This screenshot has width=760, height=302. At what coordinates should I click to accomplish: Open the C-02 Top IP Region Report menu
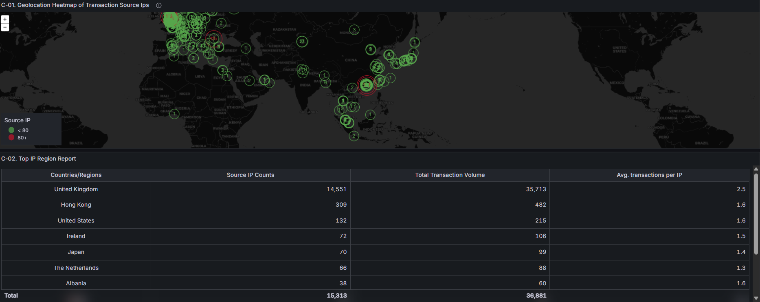[39, 159]
